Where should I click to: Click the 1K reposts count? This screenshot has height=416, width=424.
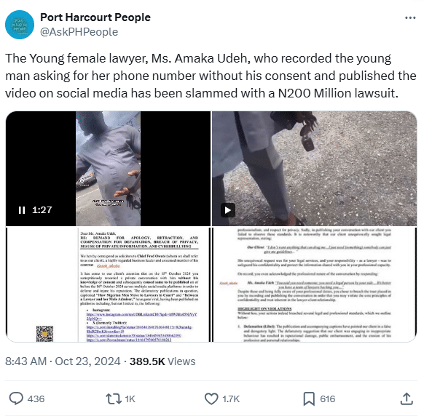(130, 399)
